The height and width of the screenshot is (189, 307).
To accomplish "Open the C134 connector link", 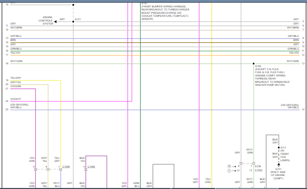I will [258, 166].
